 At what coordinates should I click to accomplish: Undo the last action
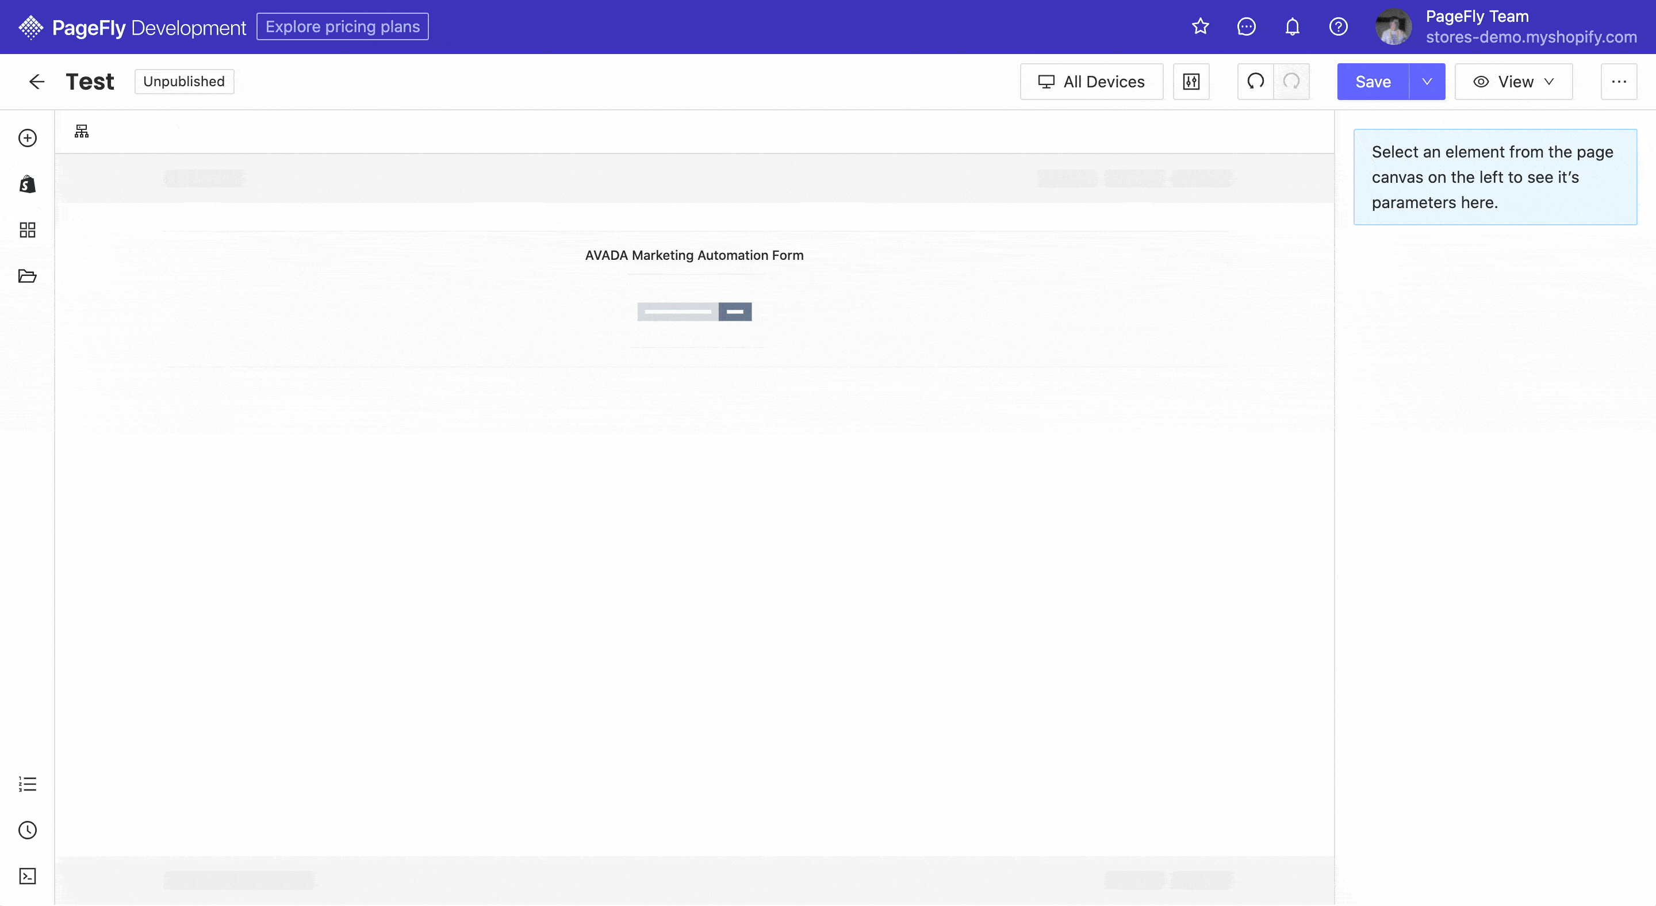coord(1255,82)
